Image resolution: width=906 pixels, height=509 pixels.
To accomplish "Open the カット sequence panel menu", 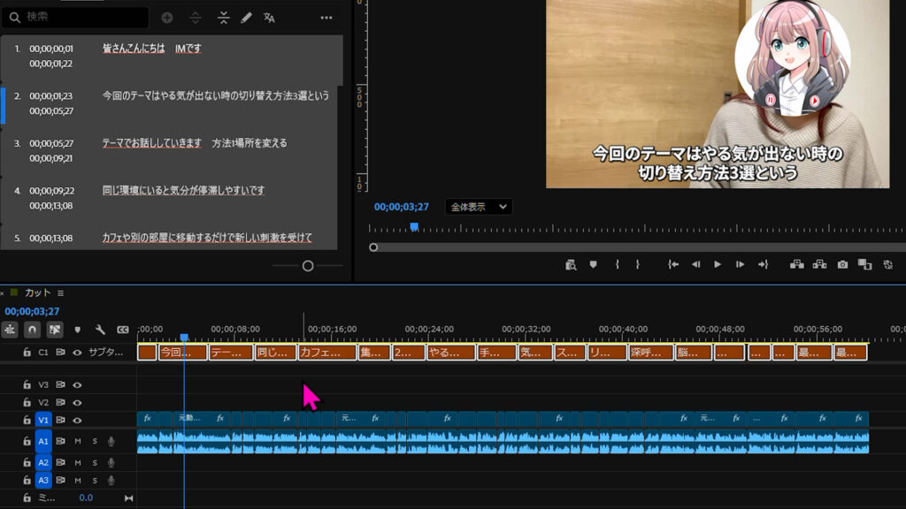I will (x=61, y=292).
